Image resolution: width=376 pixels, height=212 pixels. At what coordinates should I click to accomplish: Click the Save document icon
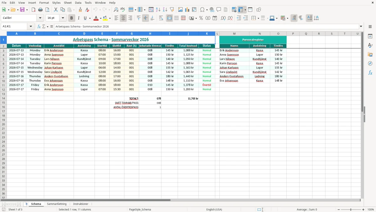tap(22, 10)
